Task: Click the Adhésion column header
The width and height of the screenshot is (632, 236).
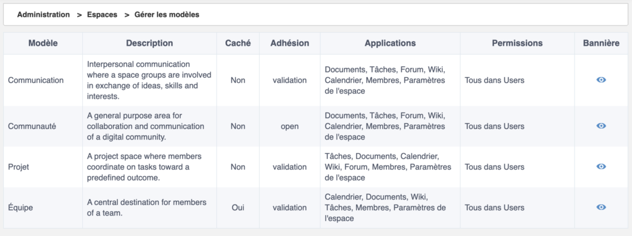Action: click(x=290, y=43)
